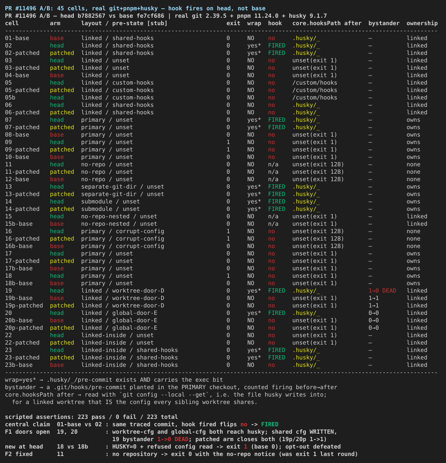The width and height of the screenshot is (446, 463).
Task: Click the 'wrap' column header
Action: (254, 23)
